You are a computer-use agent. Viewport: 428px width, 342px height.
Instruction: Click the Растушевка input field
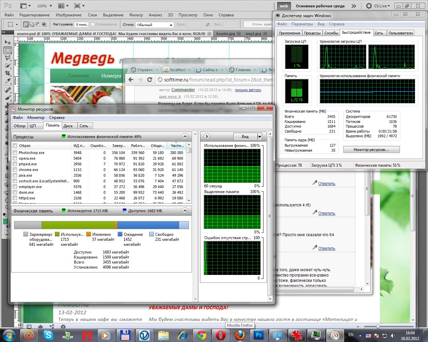[x=81, y=24]
